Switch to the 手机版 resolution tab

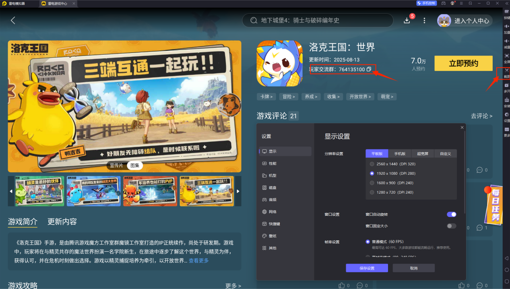coord(400,153)
